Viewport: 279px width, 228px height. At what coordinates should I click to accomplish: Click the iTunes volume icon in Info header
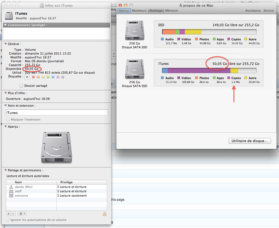pyautogui.click(x=10, y=16)
